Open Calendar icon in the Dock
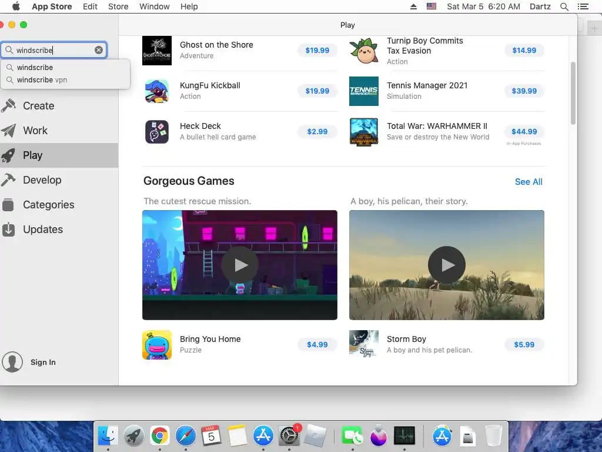This screenshot has height=452, width=602. (211, 436)
